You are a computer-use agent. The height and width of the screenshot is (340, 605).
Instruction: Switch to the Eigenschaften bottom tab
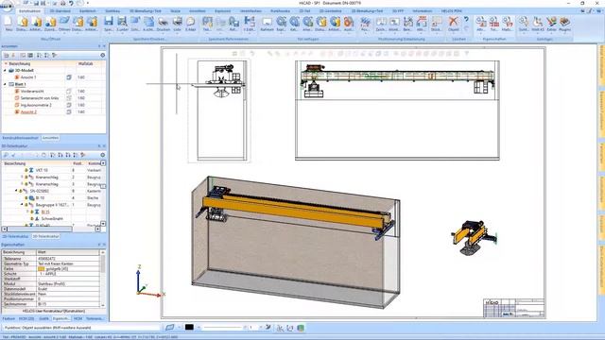(x=60, y=319)
